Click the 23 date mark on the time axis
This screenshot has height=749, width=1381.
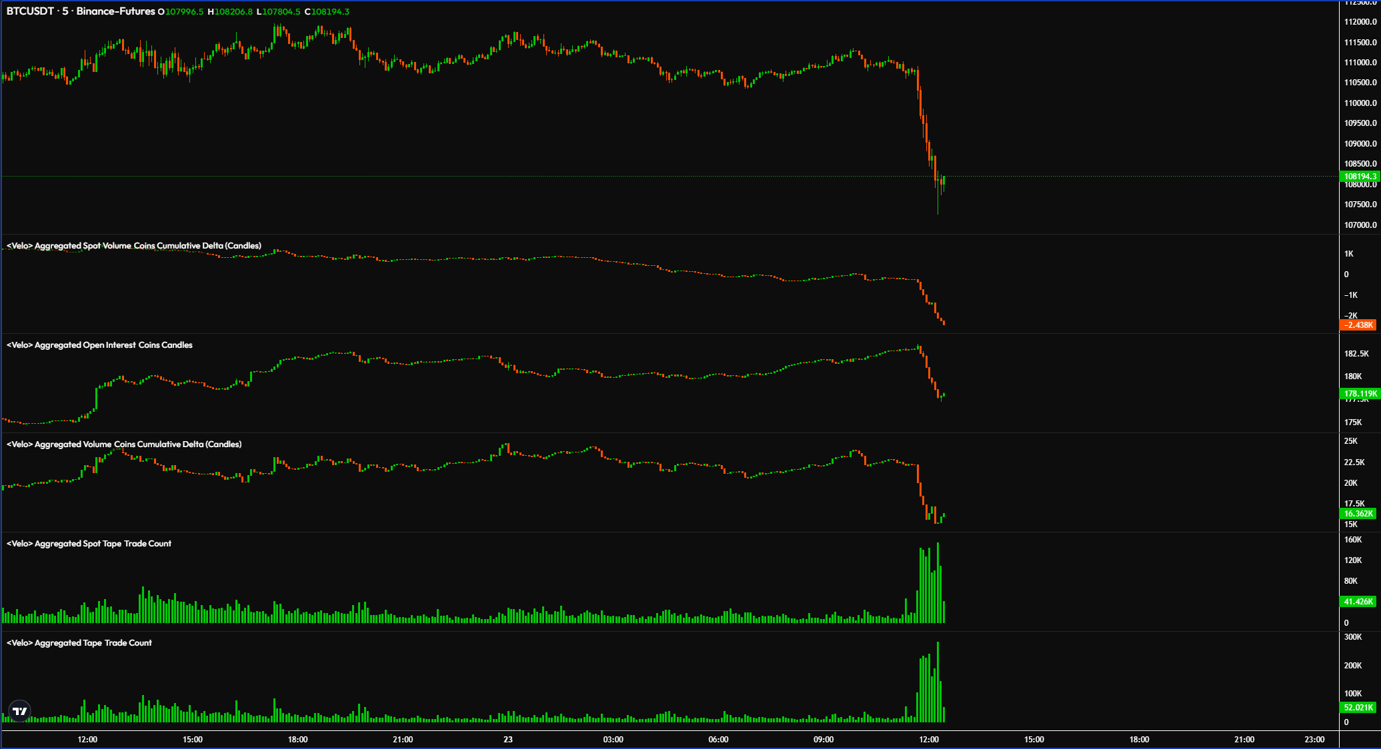click(x=508, y=740)
